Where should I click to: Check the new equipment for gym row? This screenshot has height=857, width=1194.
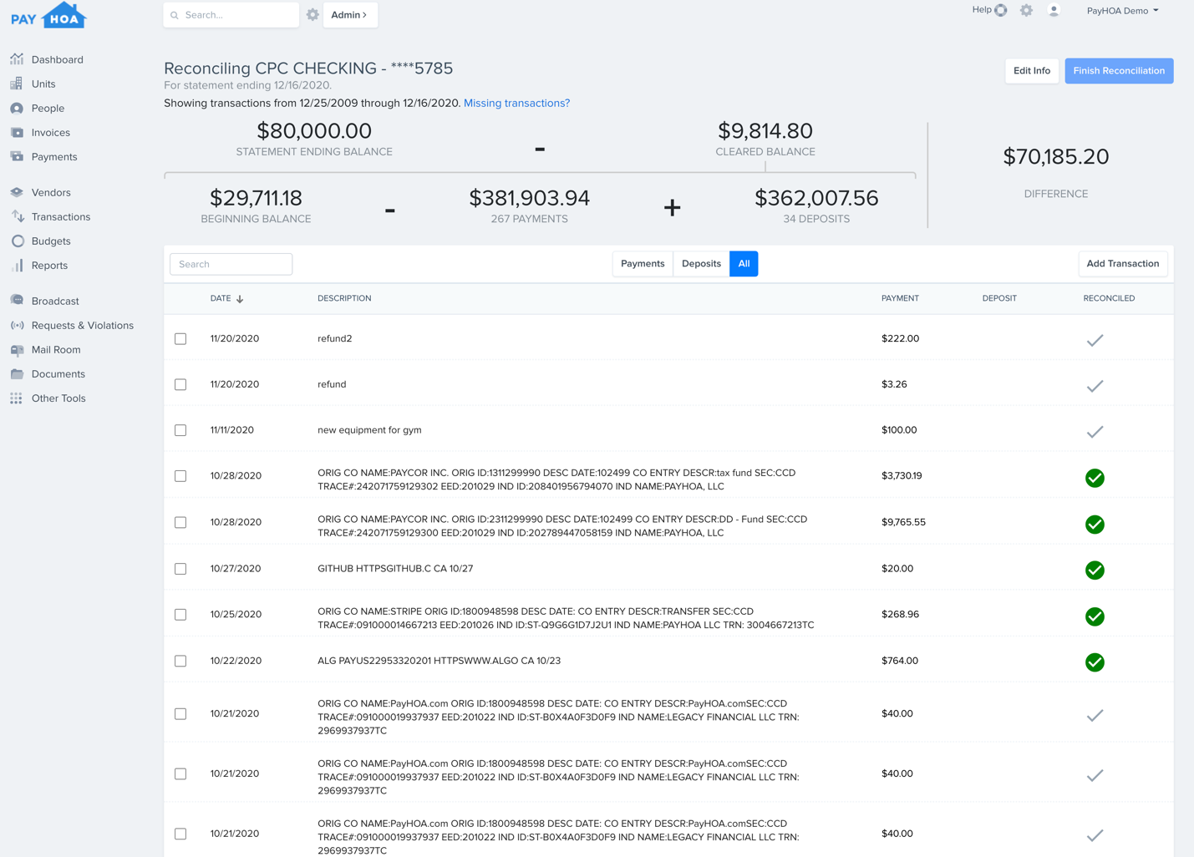tap(180, 430)
